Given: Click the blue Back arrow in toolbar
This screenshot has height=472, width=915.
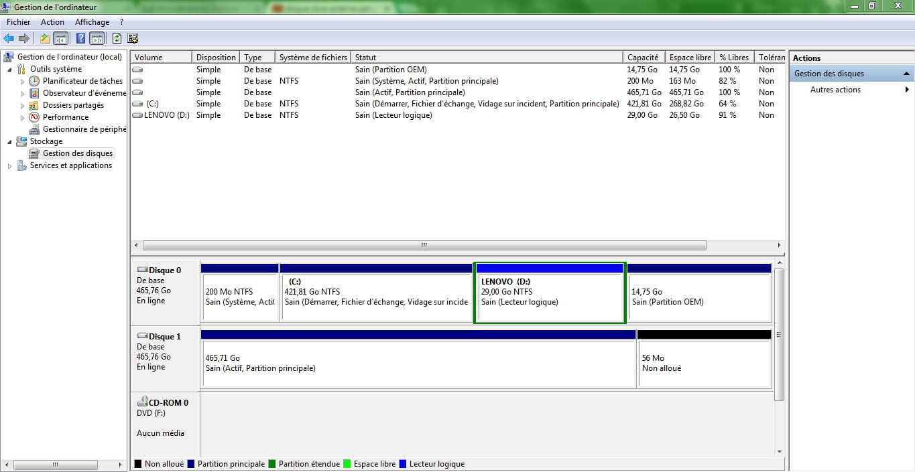Looking at the screenshot, I should (x=9, y=38).
